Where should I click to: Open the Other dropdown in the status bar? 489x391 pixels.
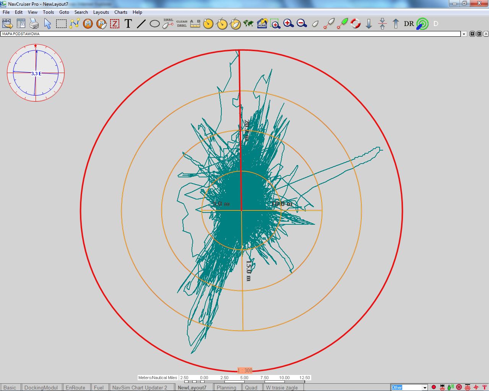tap(425, 388)
